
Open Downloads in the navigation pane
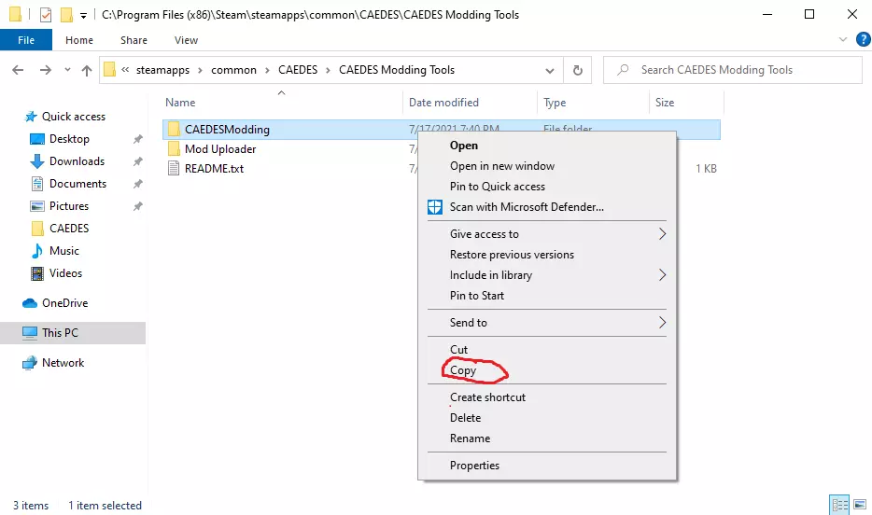coord(77,161)
